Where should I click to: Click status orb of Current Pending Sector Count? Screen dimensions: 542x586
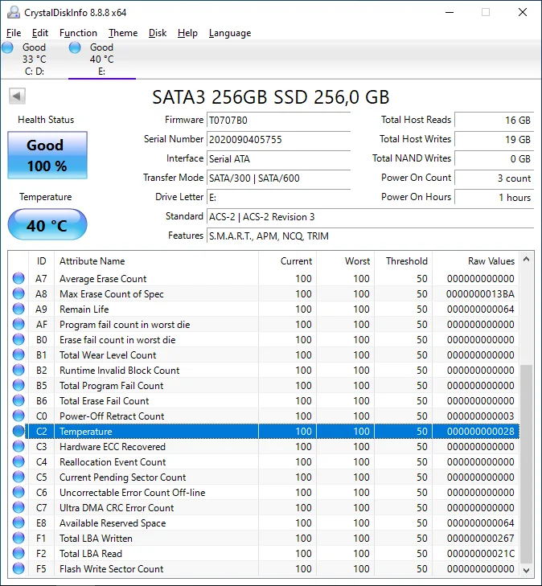pyautogui.click(x=18, y=477)
